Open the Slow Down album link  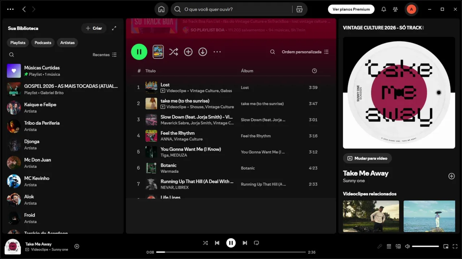[x=263, y=120]
